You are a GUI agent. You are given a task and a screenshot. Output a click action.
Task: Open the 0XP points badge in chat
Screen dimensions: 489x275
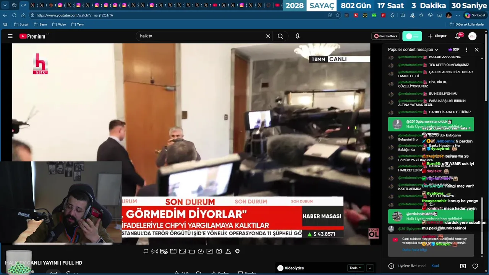453,50
